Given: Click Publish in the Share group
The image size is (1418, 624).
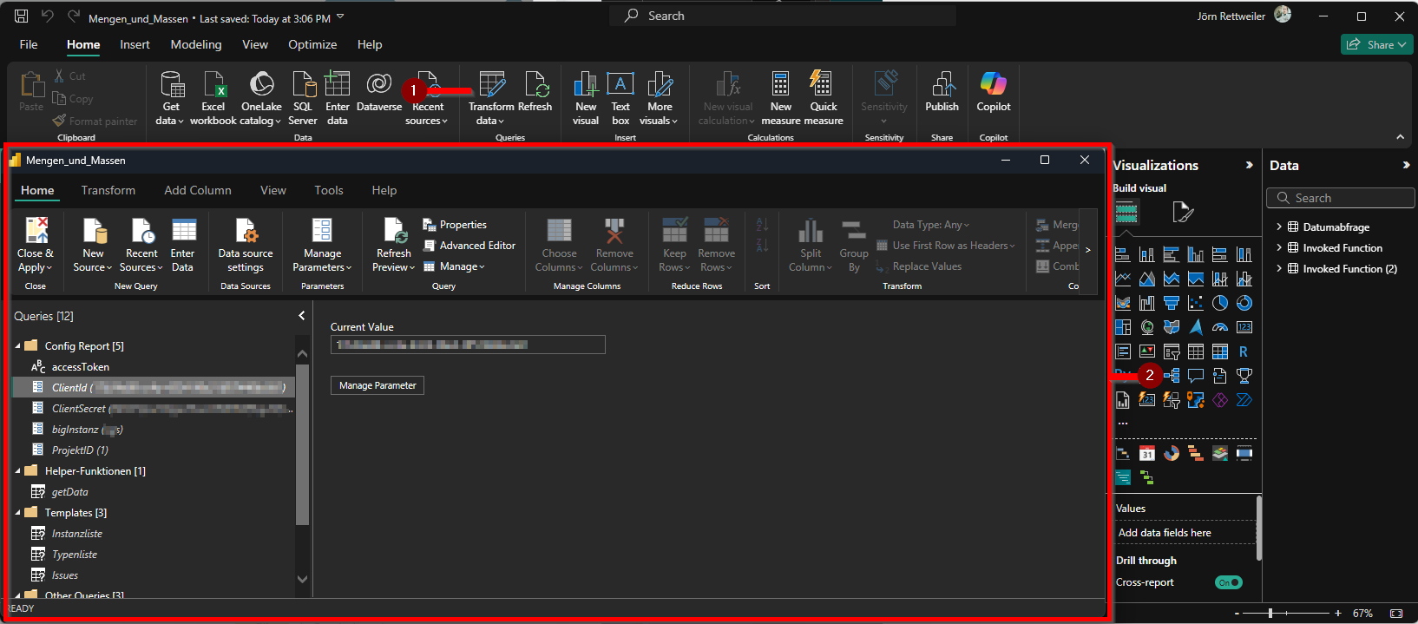Looking at the screenshot, I should pyautogui.click(x=942, y=92).
